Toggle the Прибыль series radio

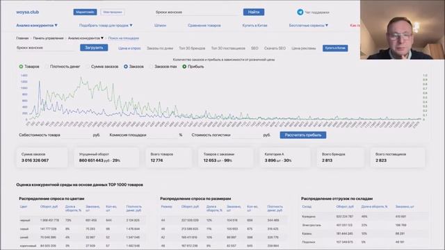pyautogui.click(x=184, y=67)
